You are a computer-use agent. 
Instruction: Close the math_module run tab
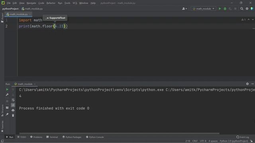pos(35,84)
